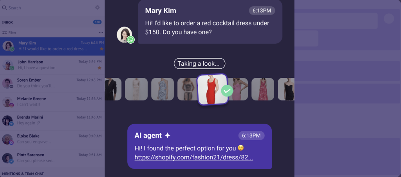Image resolution: width=401 pixels, height=177 pixels.
Task: Expand the Inbox section header
Action: click(7, 22)
